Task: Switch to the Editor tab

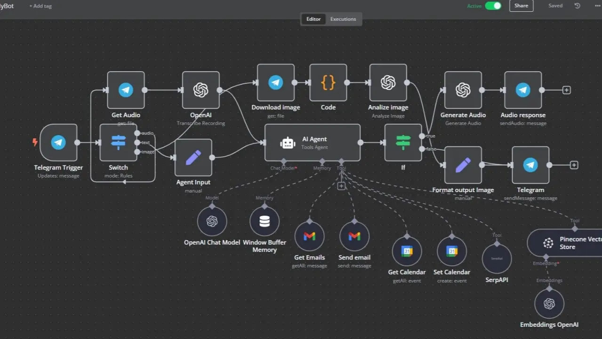Action: (313, 19)
